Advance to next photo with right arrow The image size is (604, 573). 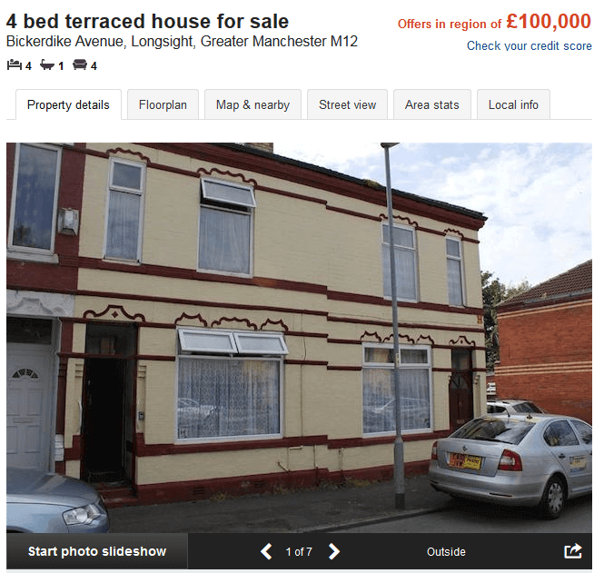334,551
